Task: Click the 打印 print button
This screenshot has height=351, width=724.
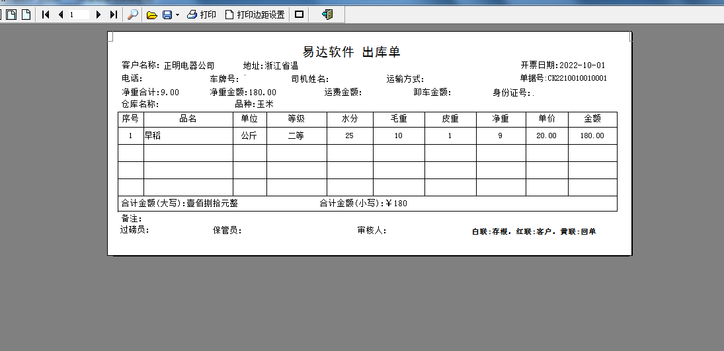Action: click(201, 15)
